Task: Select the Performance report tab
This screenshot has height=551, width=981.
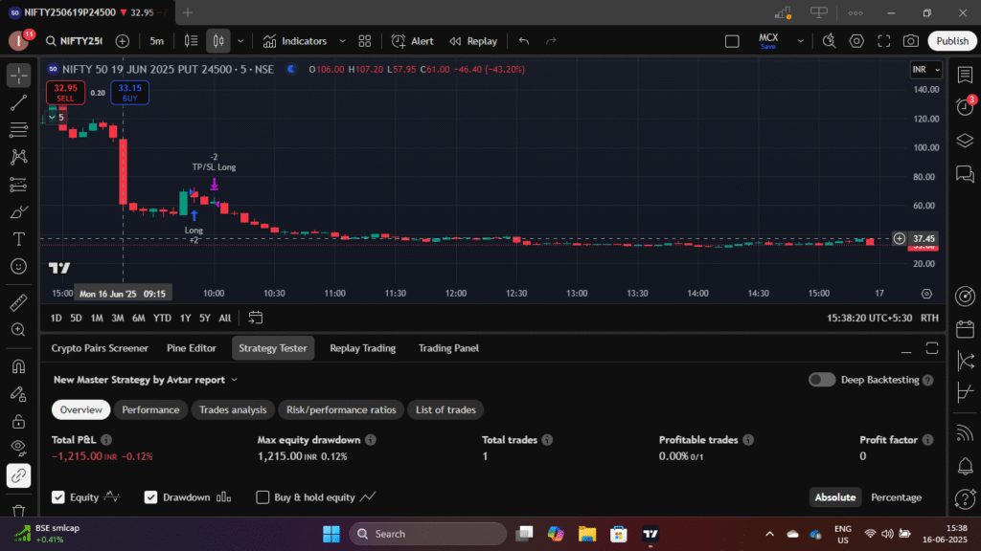Action: 150,409
